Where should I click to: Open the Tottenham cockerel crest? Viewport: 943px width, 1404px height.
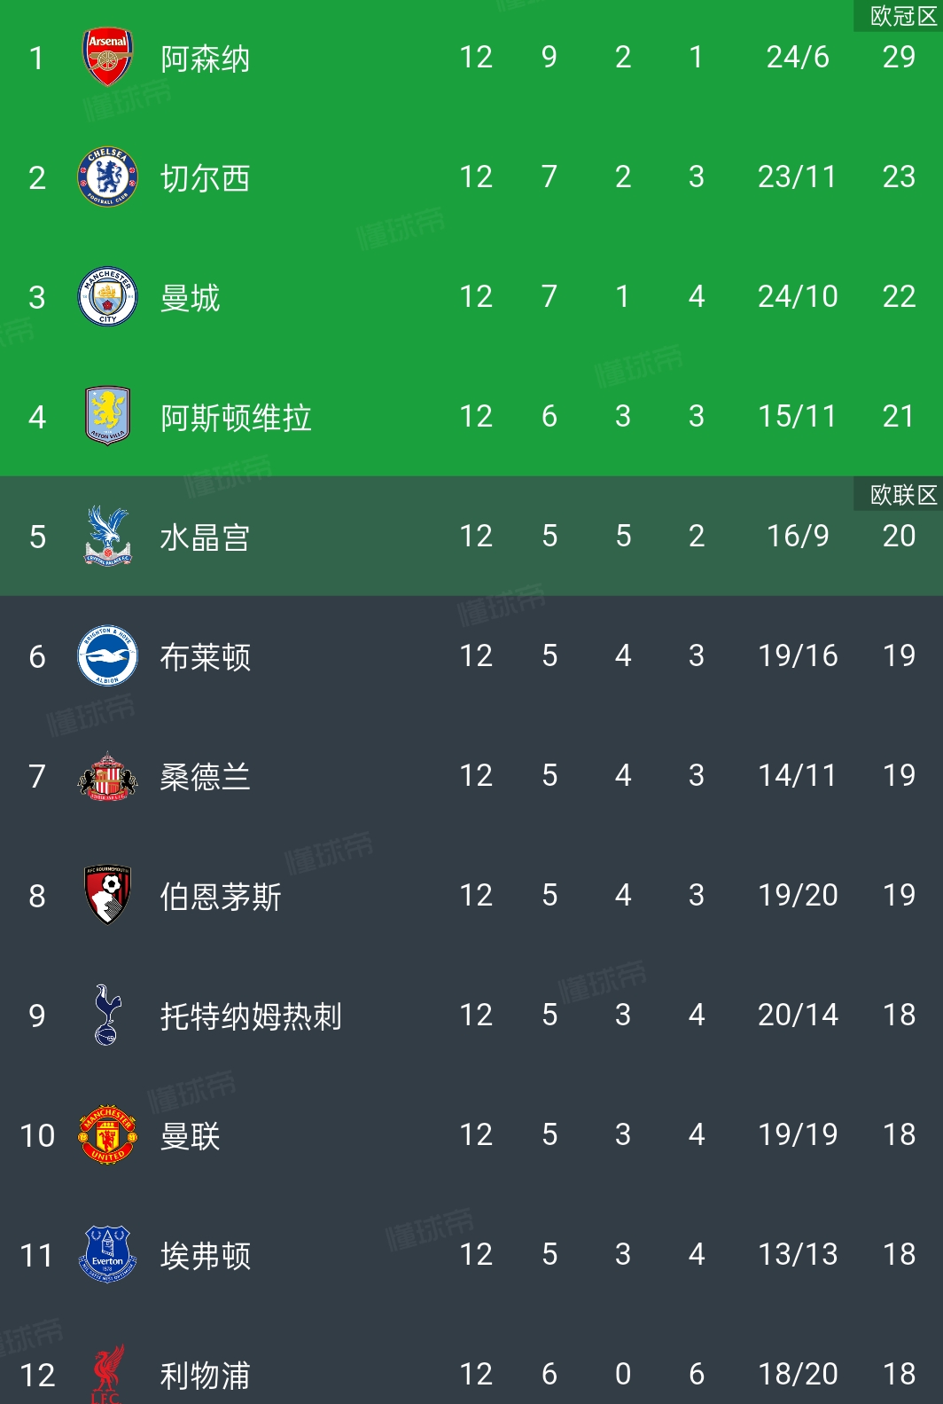pyautogui.click(x=107, y=1015)
